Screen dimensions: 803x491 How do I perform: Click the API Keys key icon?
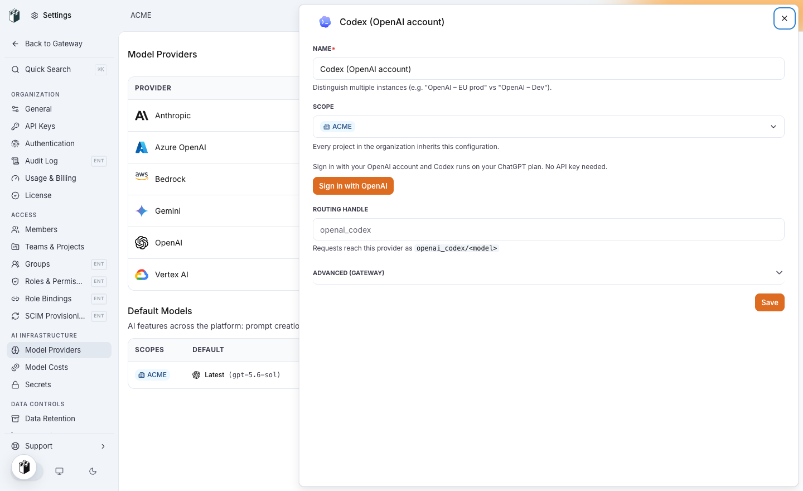click(16, 127)
